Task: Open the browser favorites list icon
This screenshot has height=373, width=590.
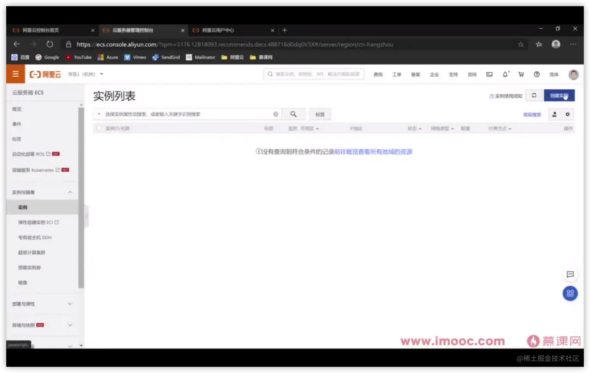Action: tap(539, 44)
